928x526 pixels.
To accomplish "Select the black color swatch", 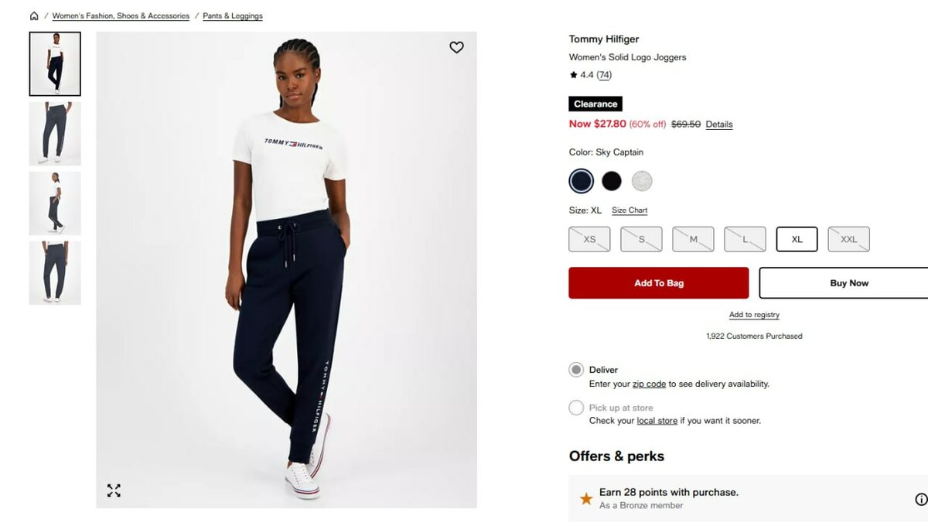I will pos(612,181).
